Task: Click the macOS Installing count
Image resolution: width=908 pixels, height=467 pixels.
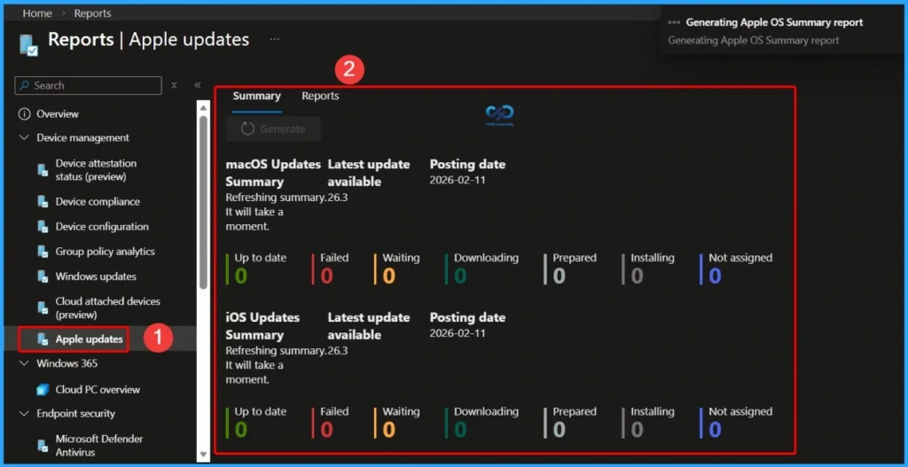Action: [x=637, y=276]
